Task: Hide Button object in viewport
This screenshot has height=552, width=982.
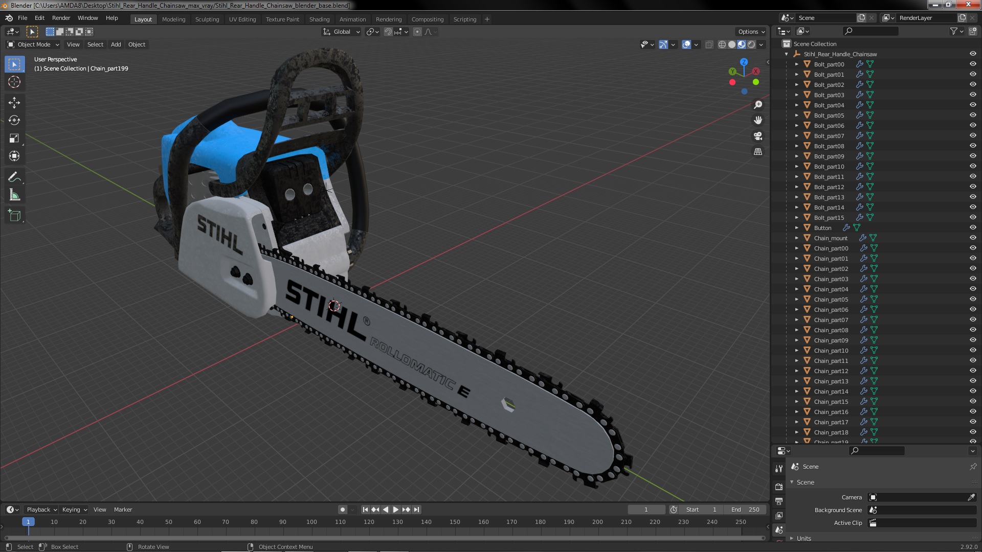Action: [973, 228]
